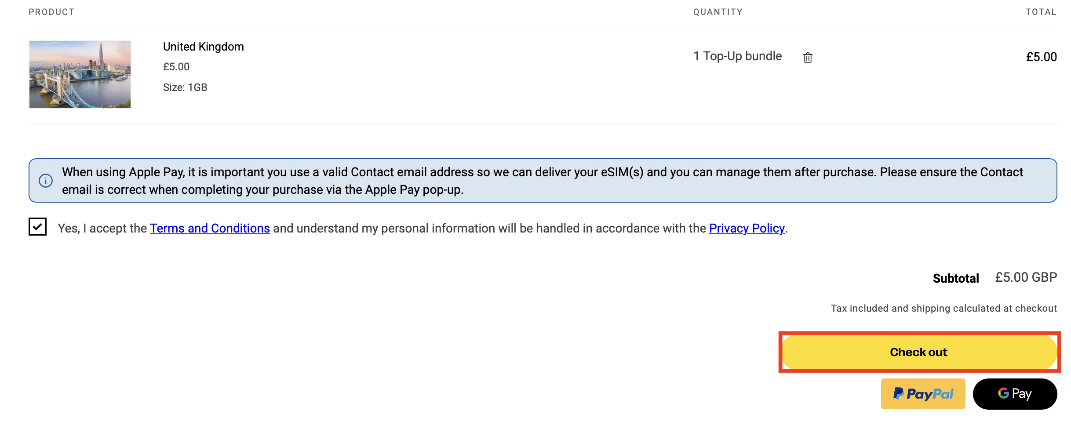
Task: Pay using the Google Pay button
Action: coord(1015,394)
